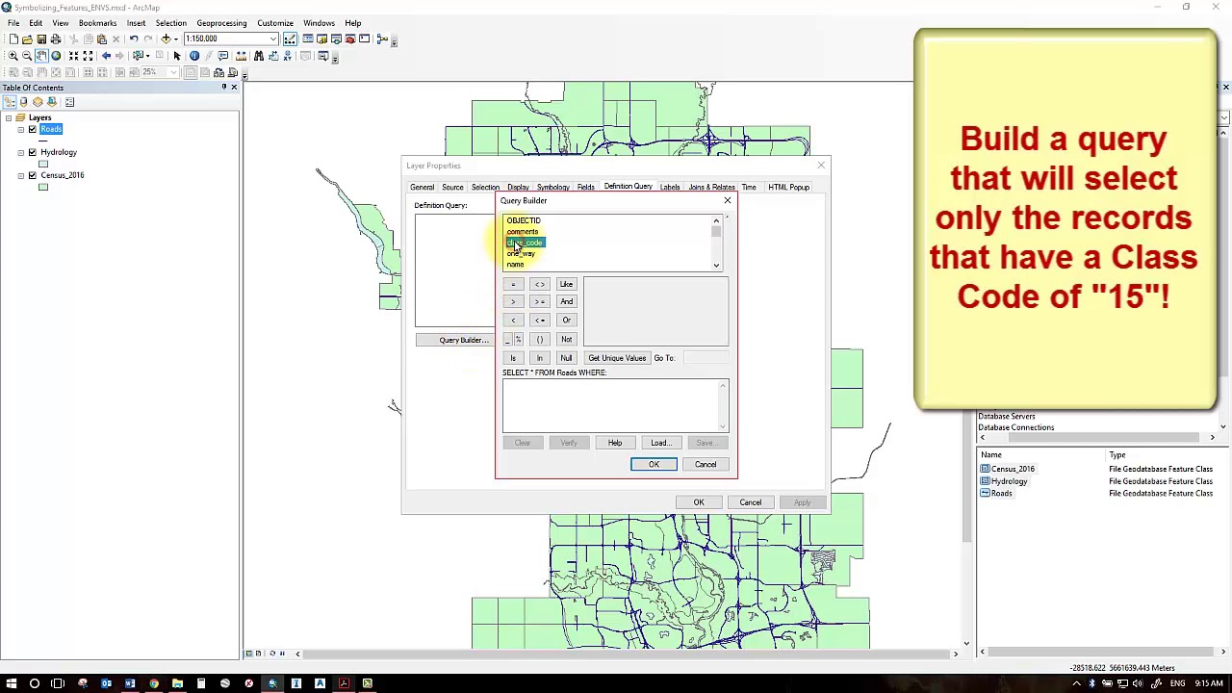Click the Fixed Zoom Out icon

tap(88, 56)
